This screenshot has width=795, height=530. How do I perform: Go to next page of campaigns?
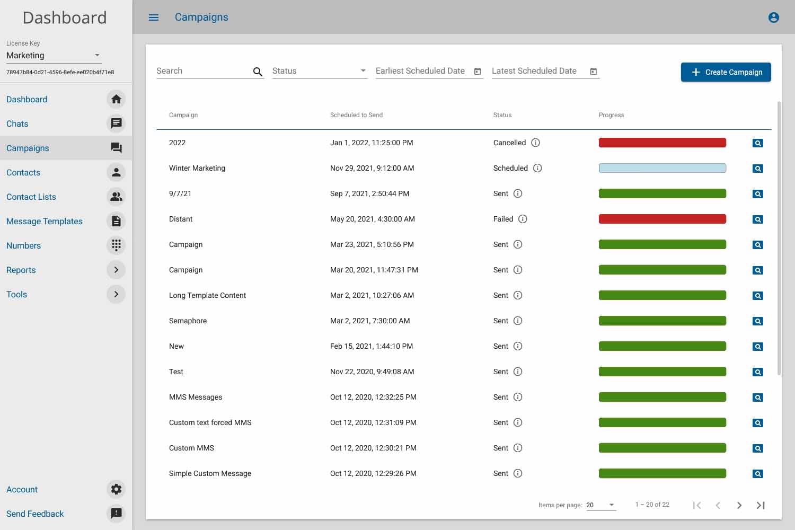[739, 505]
